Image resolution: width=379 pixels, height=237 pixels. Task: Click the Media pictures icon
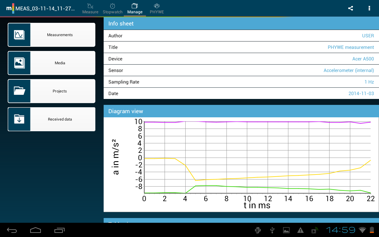click(x=19, y=63)
